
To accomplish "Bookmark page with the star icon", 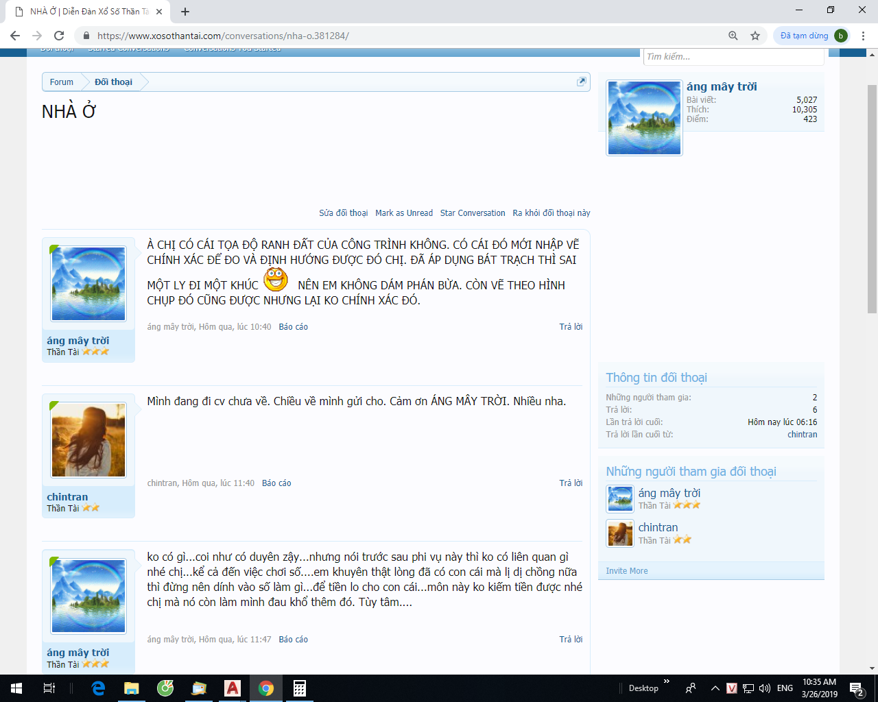I will tap(755, 36).
